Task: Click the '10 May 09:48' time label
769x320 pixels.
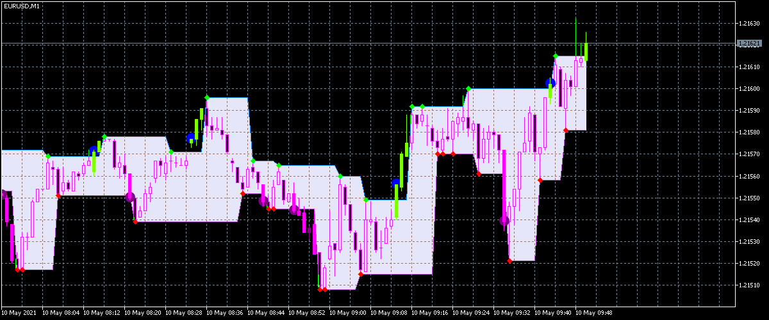Action: tap(594, 314)
